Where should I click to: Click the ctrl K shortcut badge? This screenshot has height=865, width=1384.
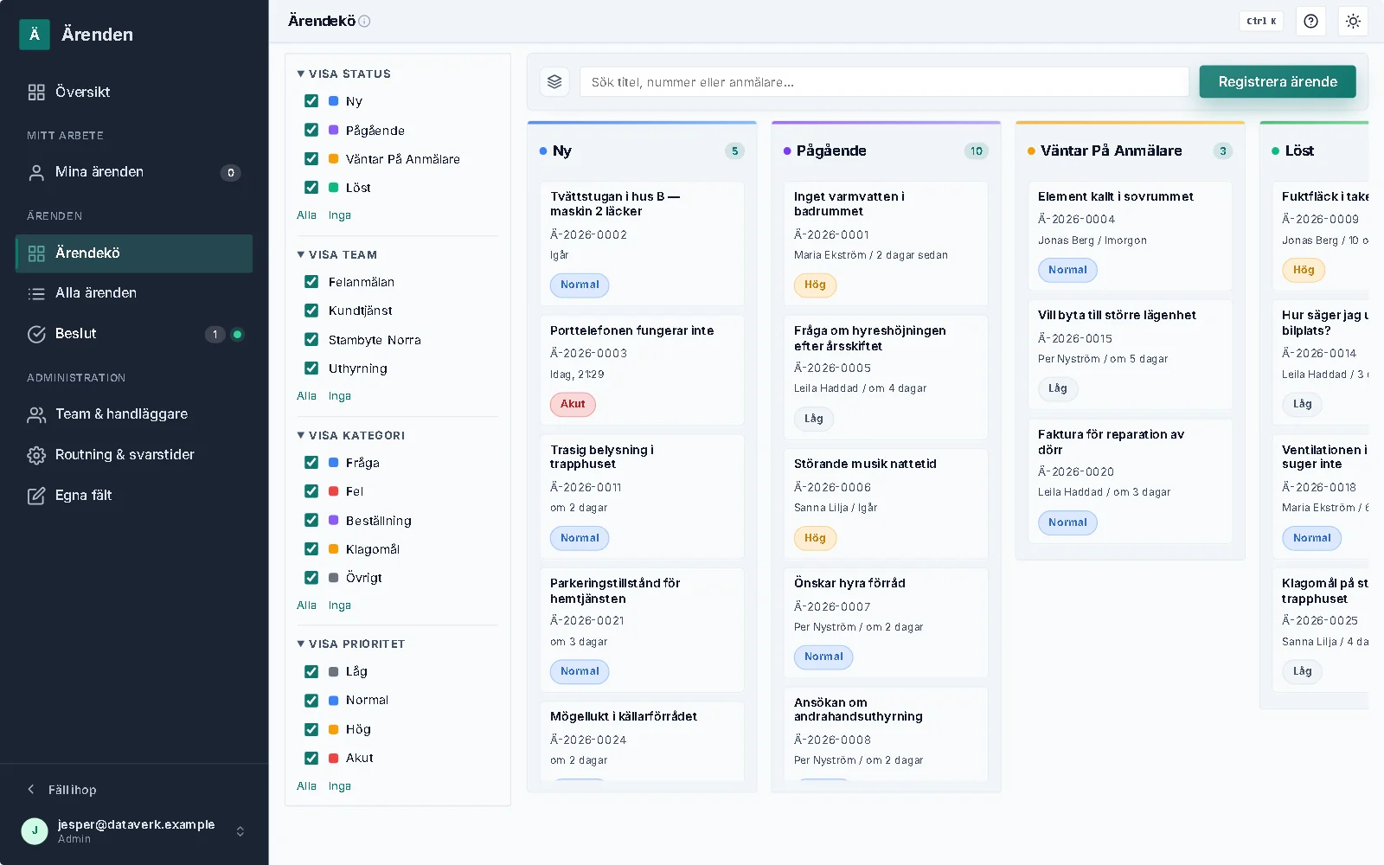click(1261, 22)
